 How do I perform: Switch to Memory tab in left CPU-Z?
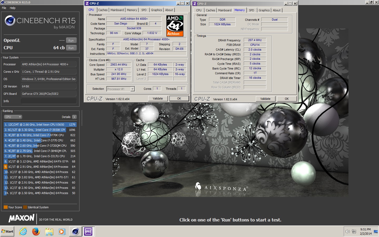pos(132,10)
